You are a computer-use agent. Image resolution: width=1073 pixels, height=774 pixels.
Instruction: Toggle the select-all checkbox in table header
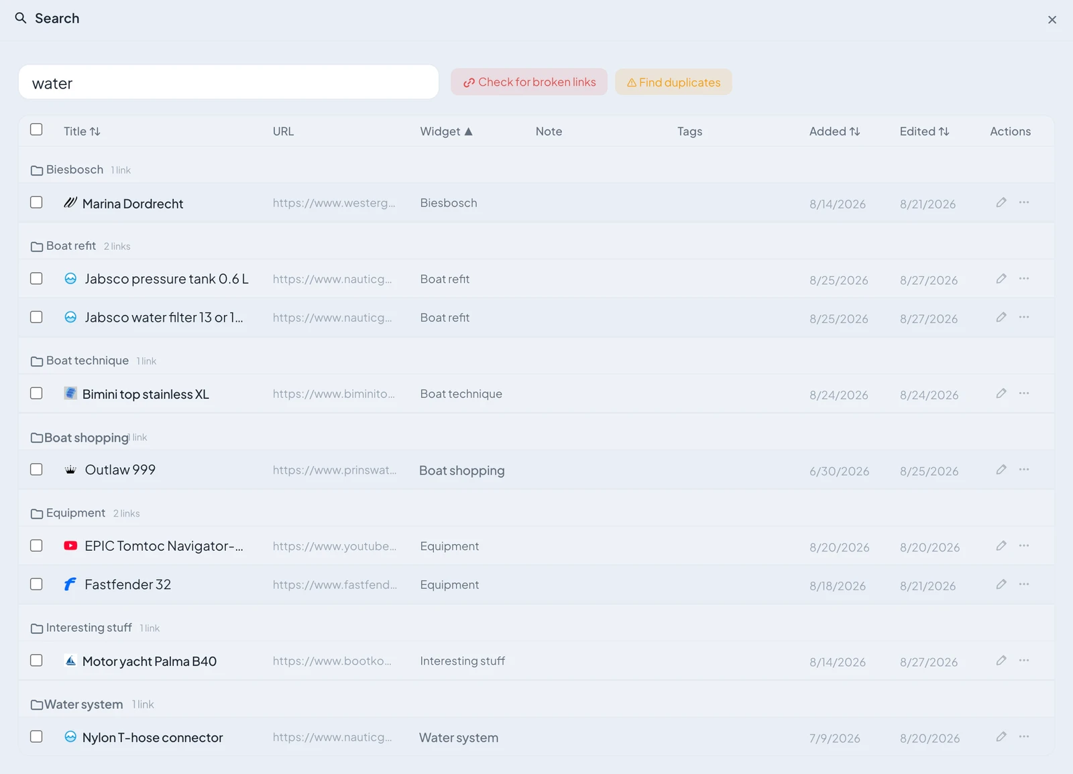tap(36, 129)
